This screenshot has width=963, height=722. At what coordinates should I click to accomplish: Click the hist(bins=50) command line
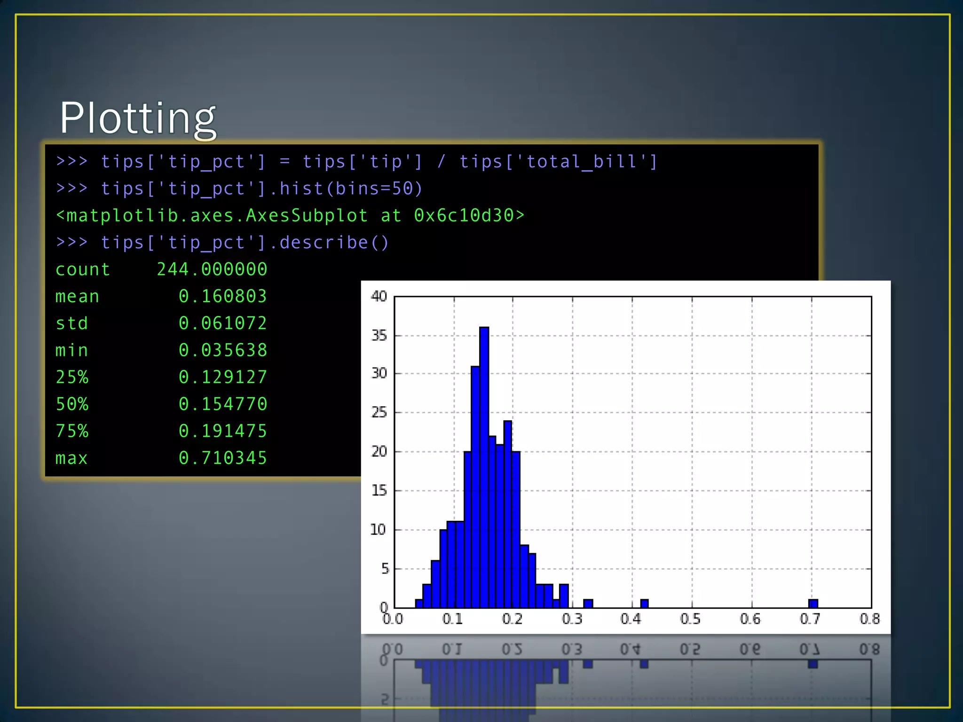click(239, 188)
